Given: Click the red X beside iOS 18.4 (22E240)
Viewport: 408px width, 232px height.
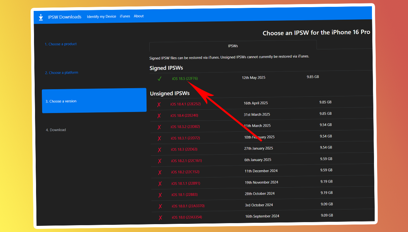Looking at the screenshot, I should click(x=159, y=115).
